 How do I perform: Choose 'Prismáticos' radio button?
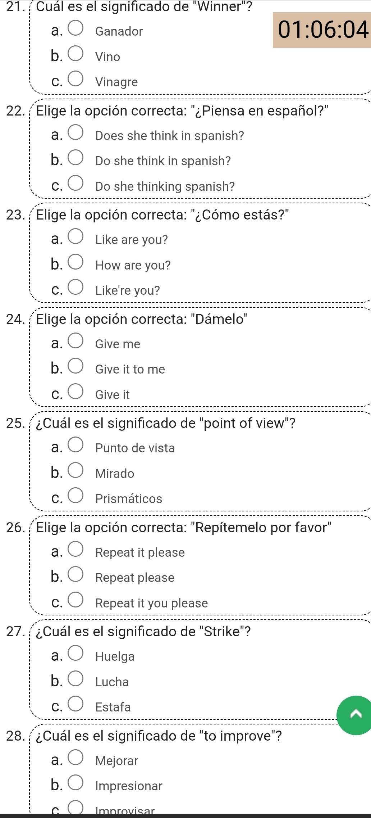point(76,498)
